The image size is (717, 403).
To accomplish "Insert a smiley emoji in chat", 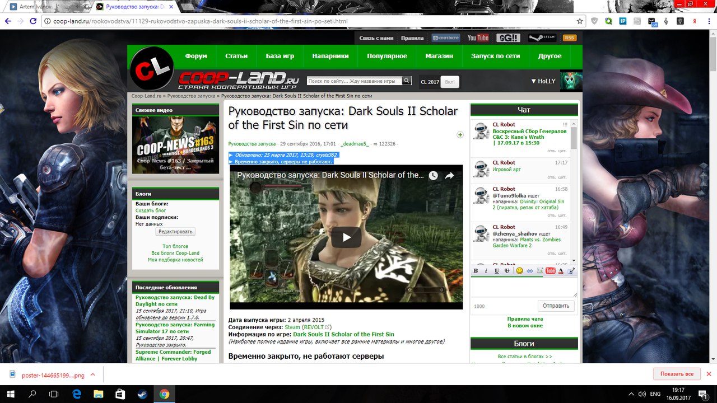I will [519, 271].
